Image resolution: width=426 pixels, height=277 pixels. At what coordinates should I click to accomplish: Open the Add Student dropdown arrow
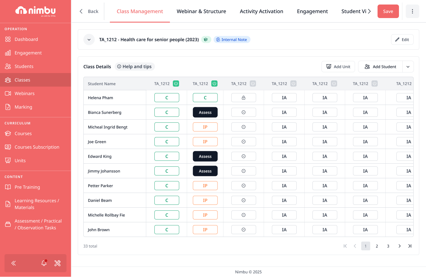(408, 67)
